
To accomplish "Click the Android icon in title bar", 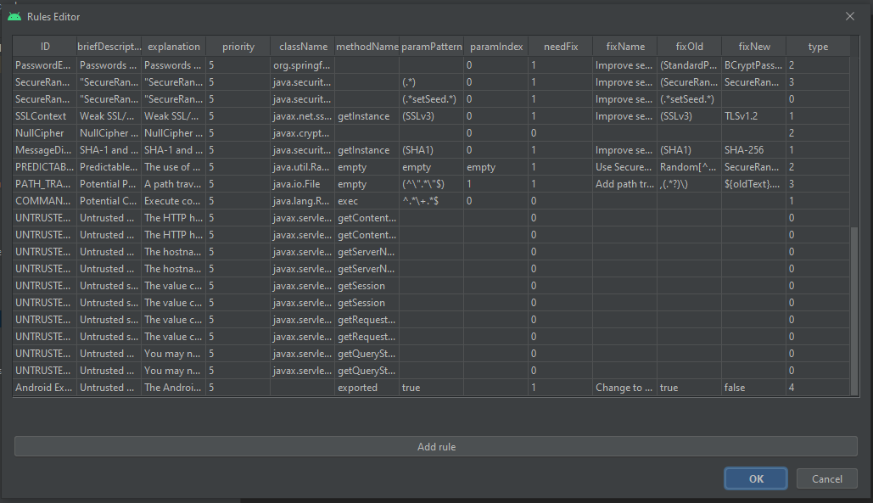I will pos(14,17).
